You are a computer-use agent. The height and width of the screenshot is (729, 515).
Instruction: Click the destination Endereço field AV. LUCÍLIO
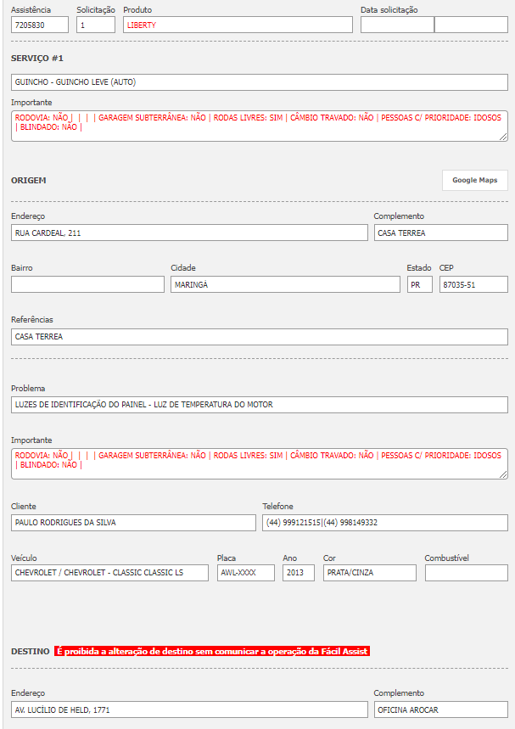pyautogui.click(x=189, y=709)
